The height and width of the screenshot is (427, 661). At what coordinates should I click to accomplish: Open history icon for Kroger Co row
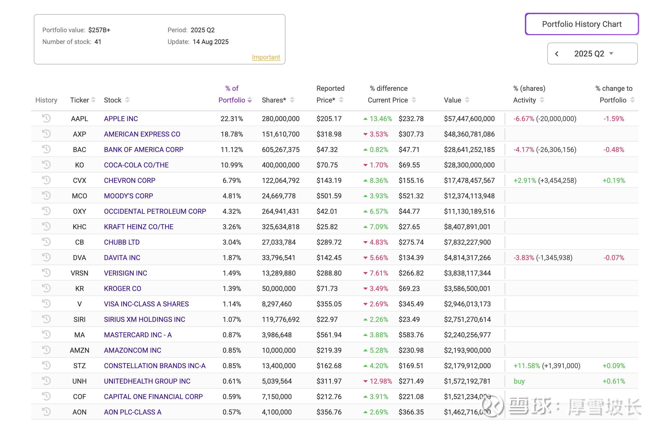coord(46,288)
